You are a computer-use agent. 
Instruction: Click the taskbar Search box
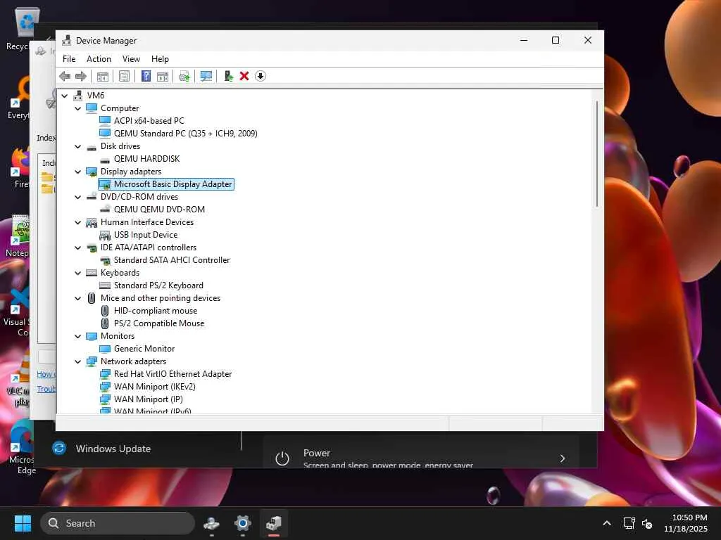pos(118,523)
